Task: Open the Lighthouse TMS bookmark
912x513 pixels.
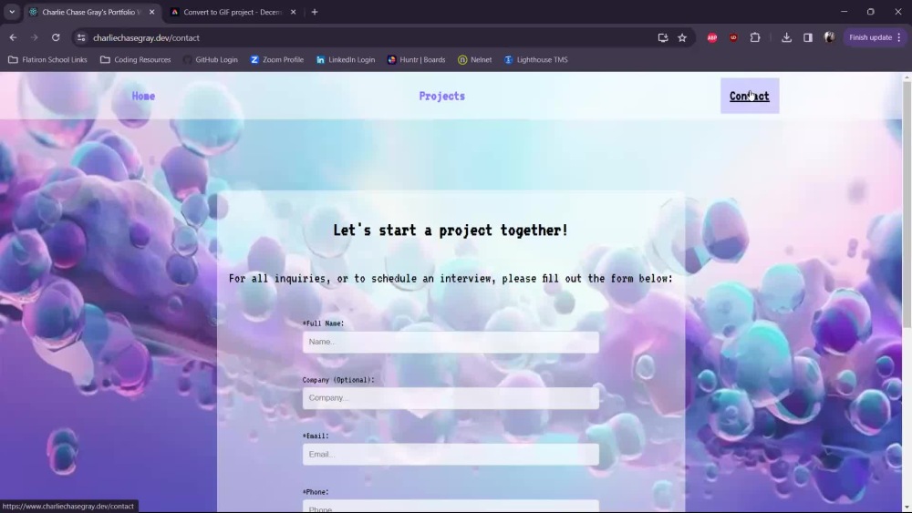Action: (535, 60)
